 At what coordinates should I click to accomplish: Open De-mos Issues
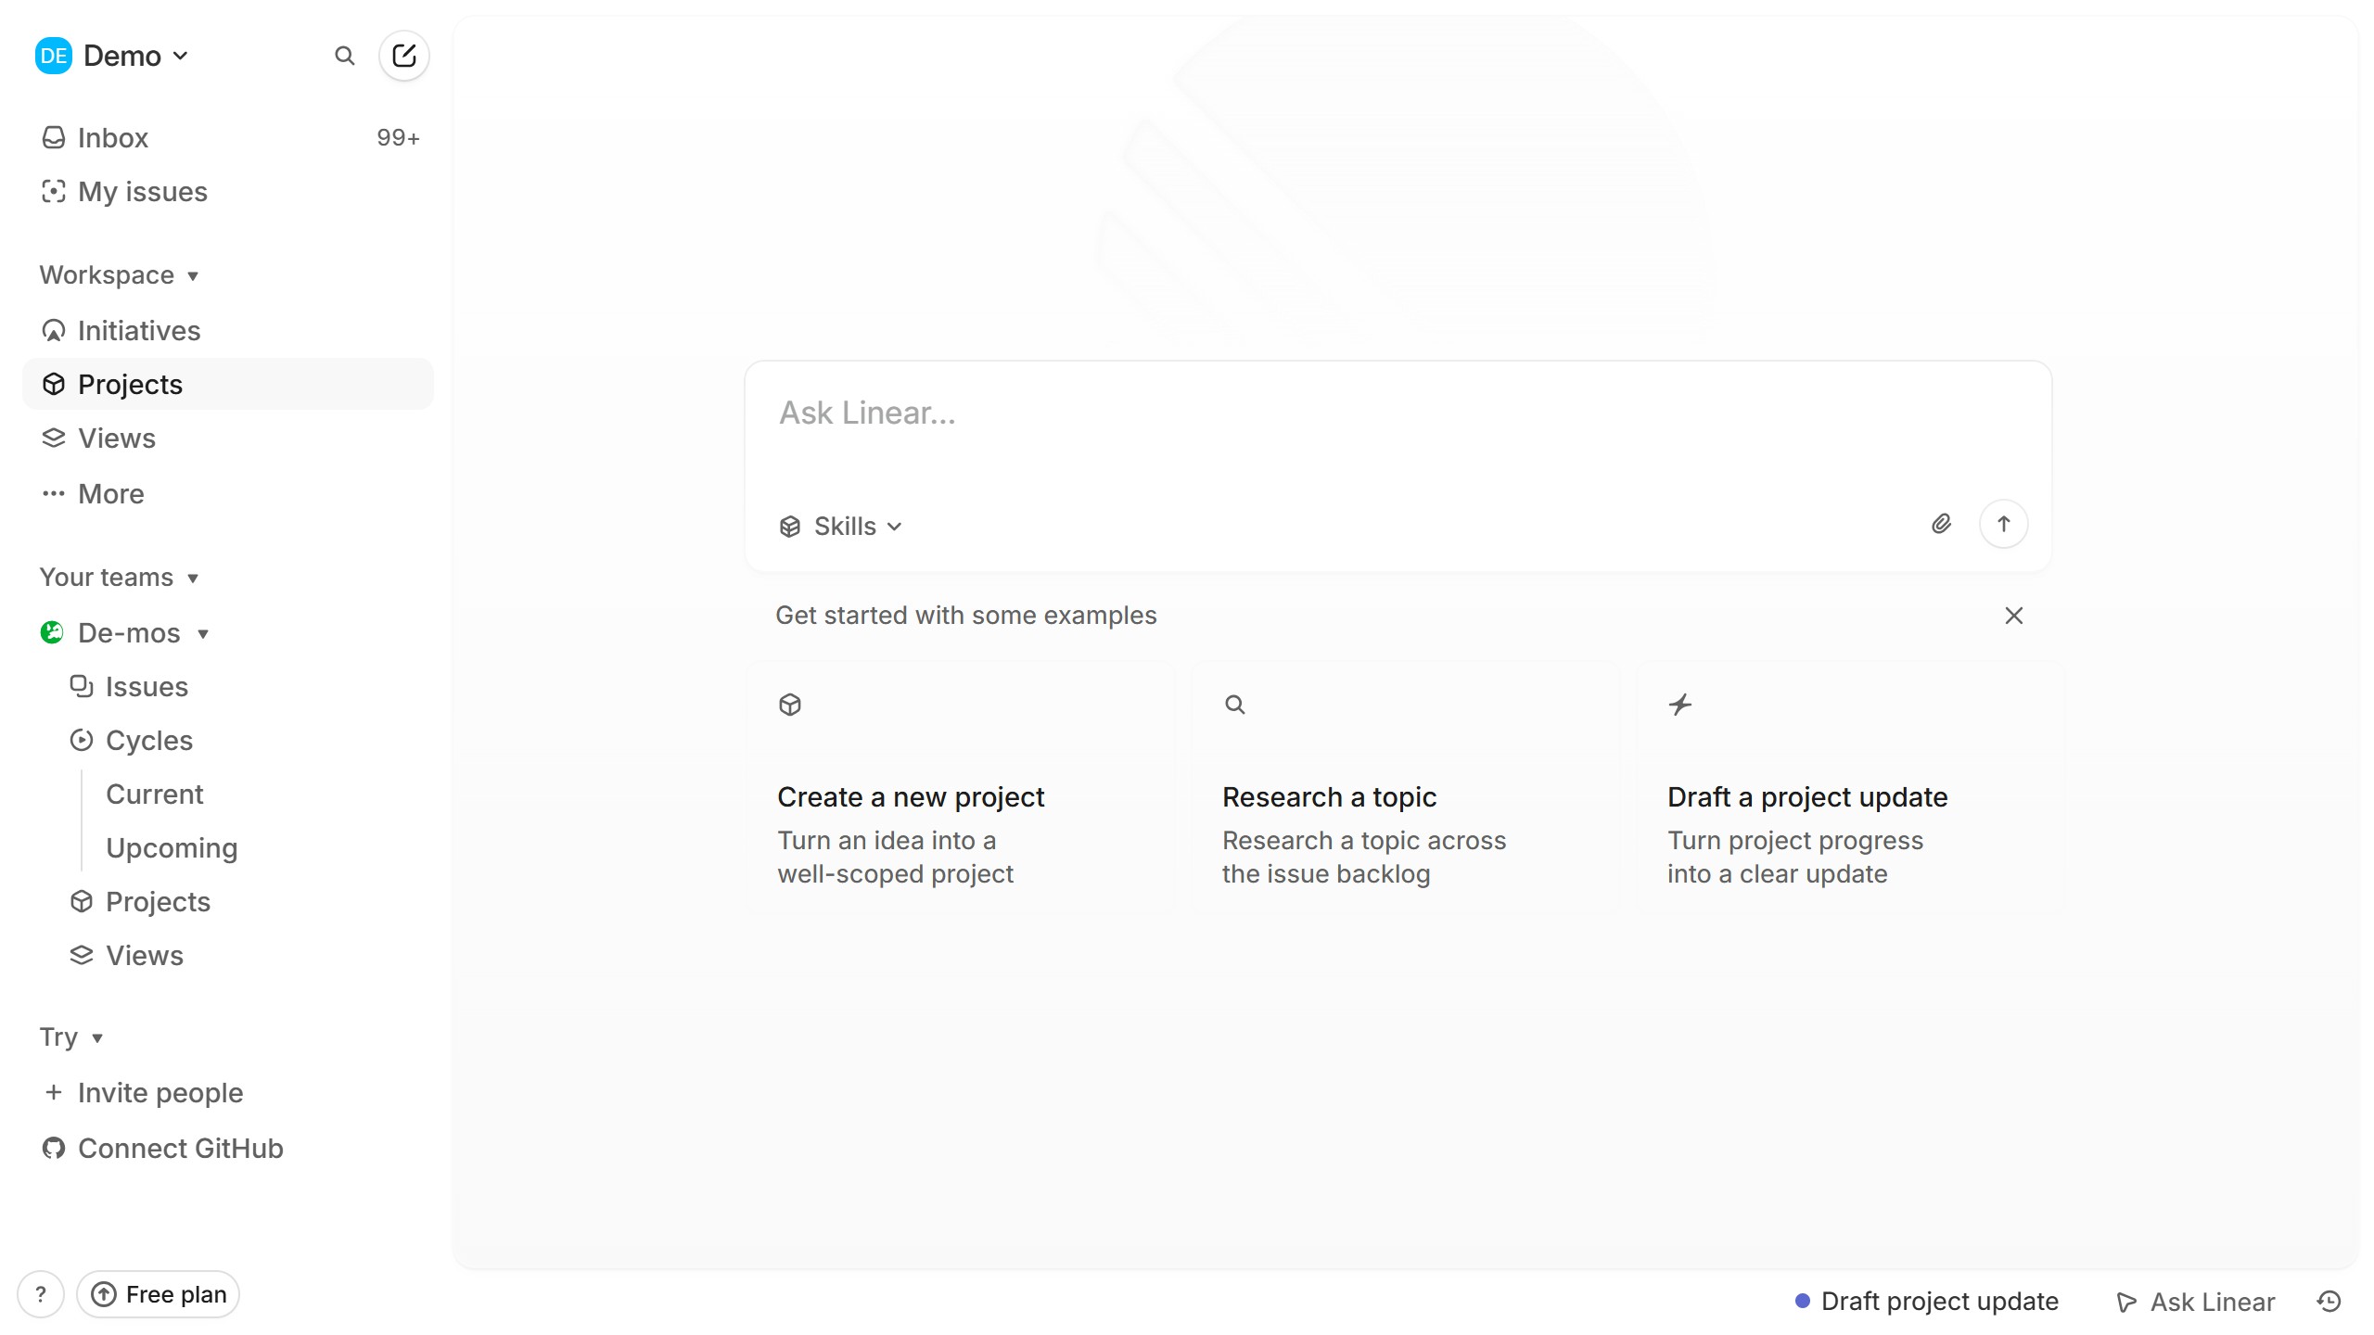[x=228, y=686]
